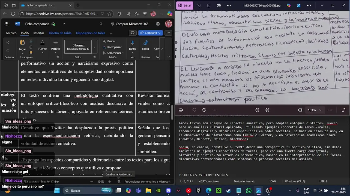
Task: Mark photo as favorite heart
Action: pyautogui.click(x=194, y=110)
